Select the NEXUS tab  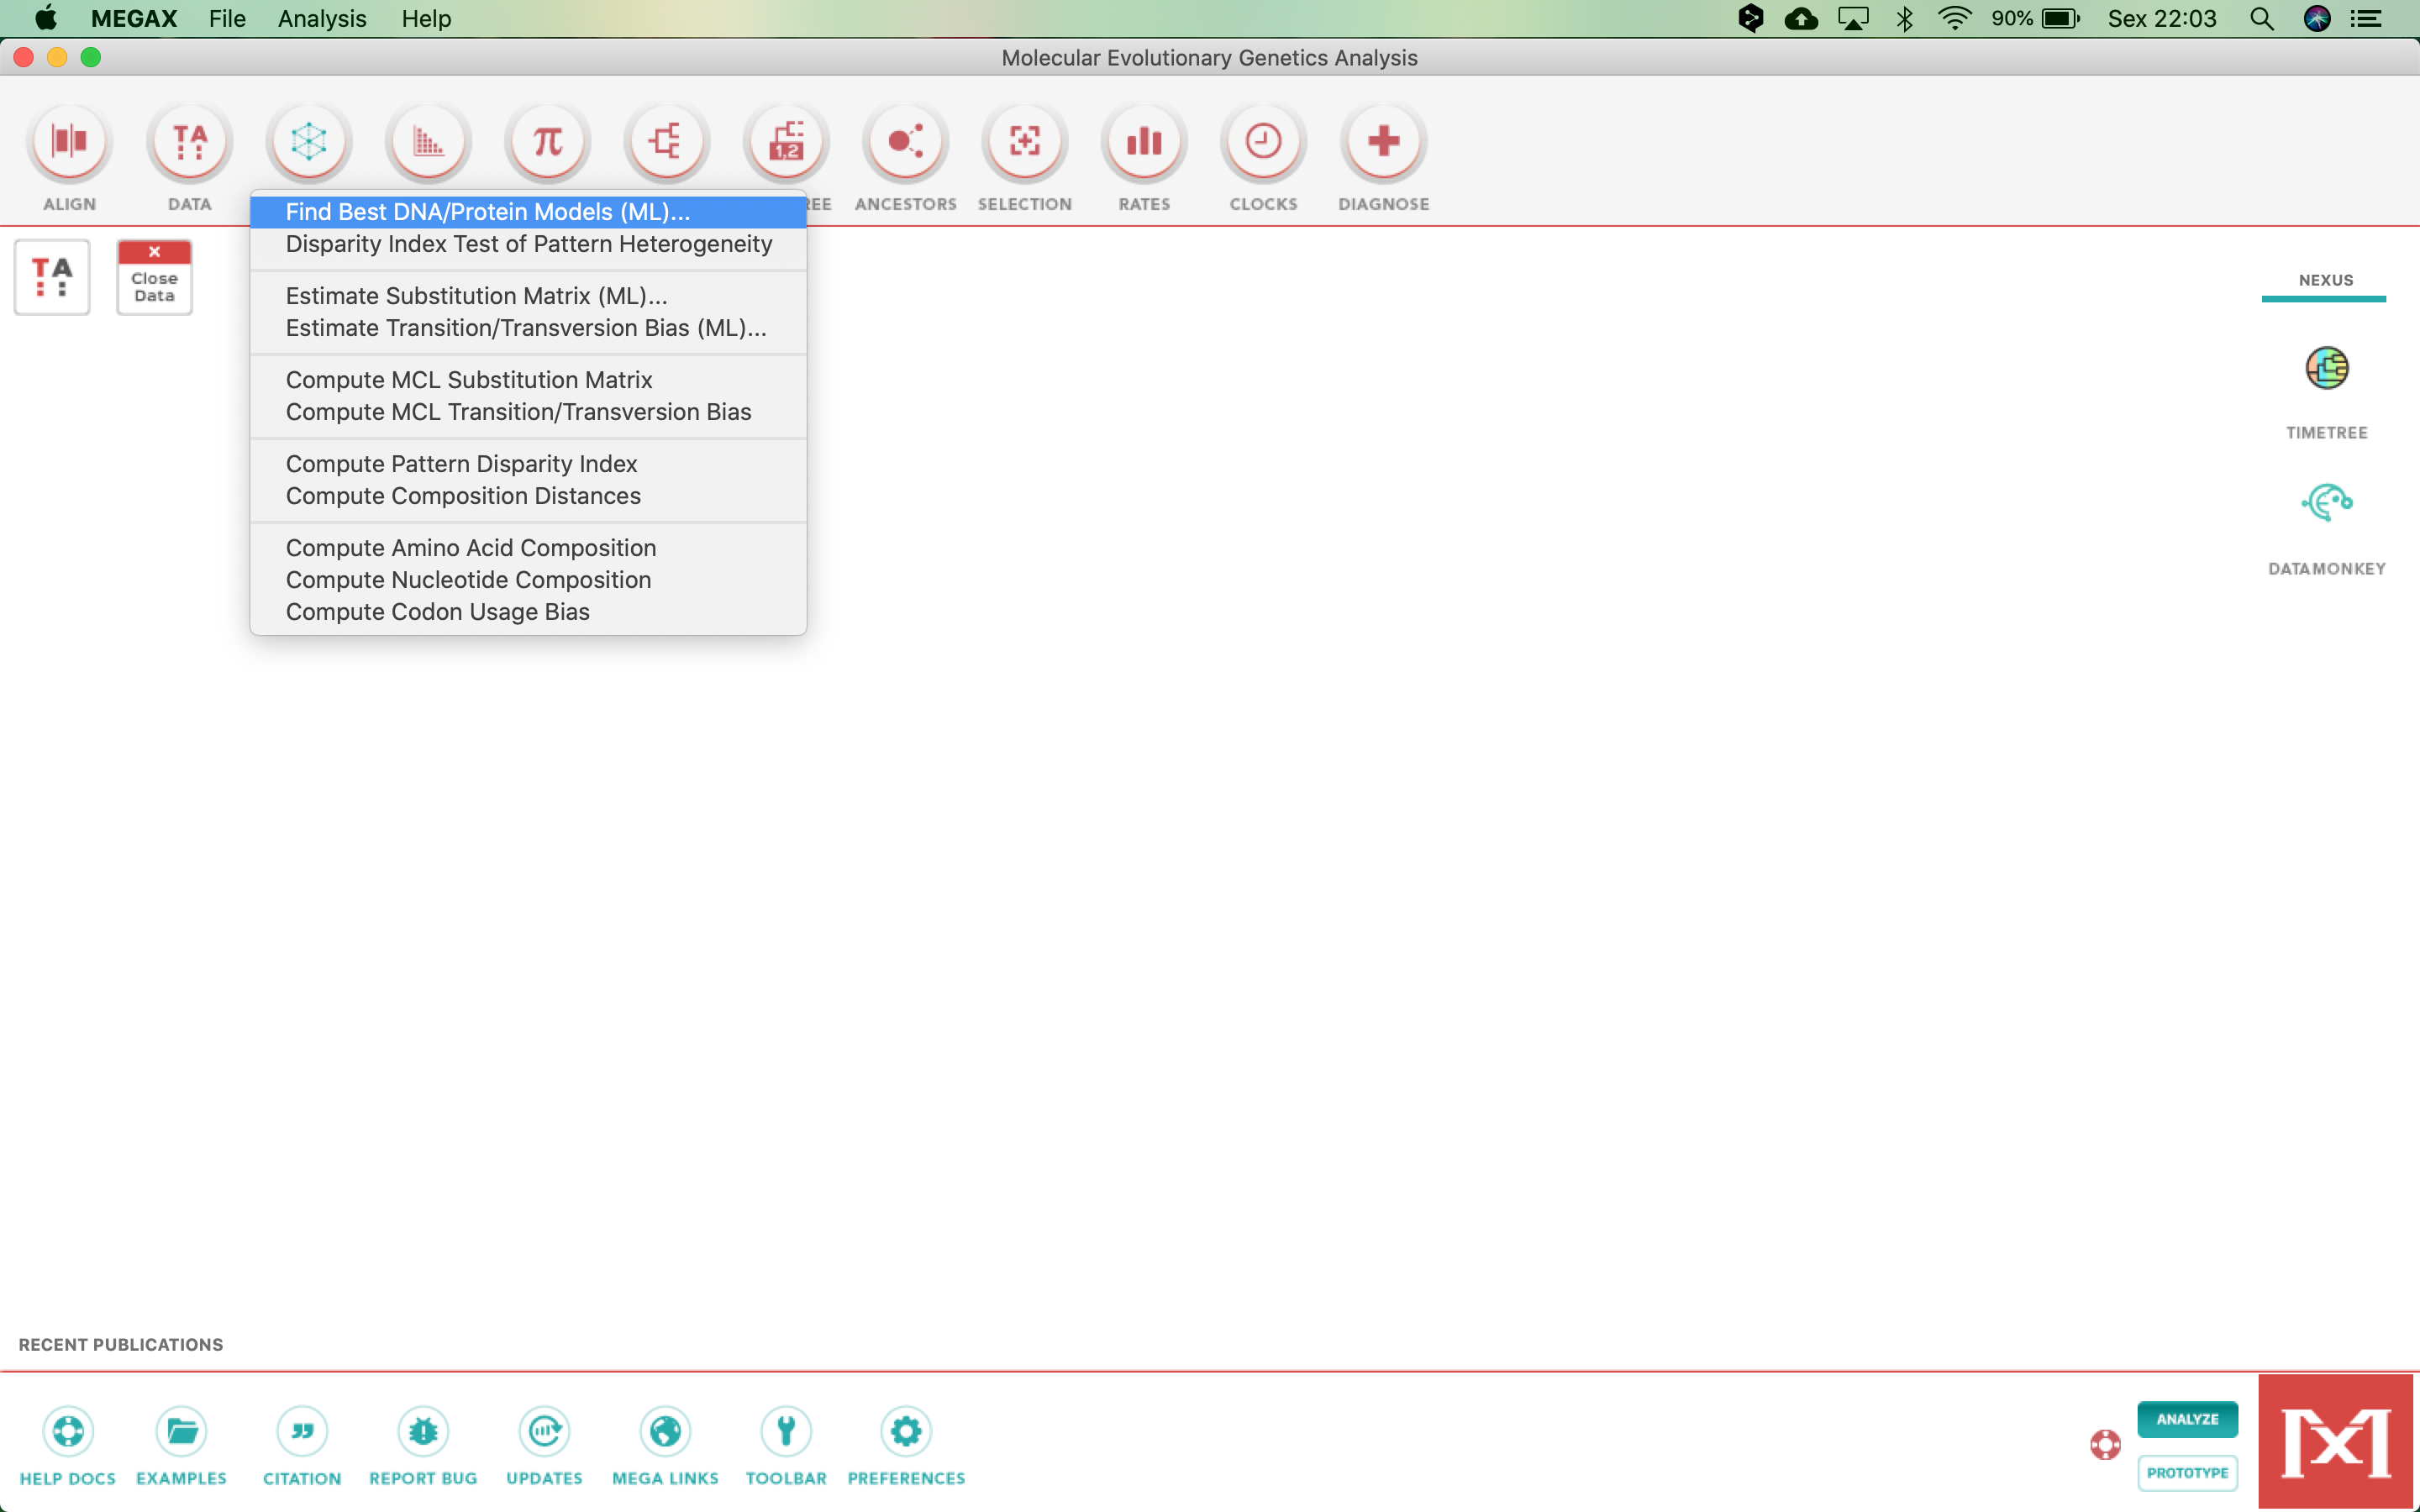(x=2325, y=281)
